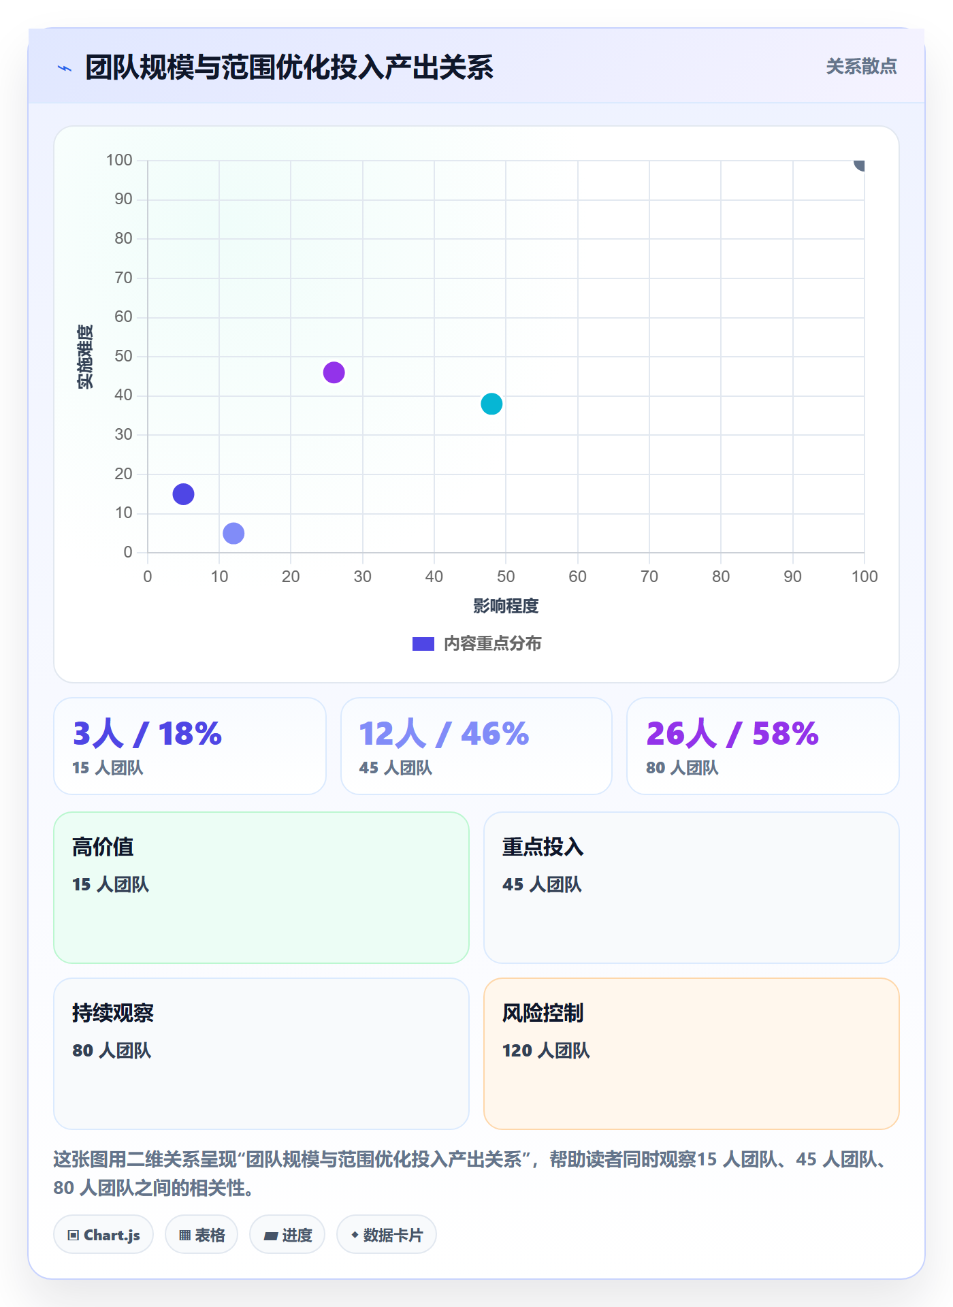Open the 26人 / 58% stat card
The height and width of the screenshot is (1307, 953).
pyautogui.click(x=763, y=746)
